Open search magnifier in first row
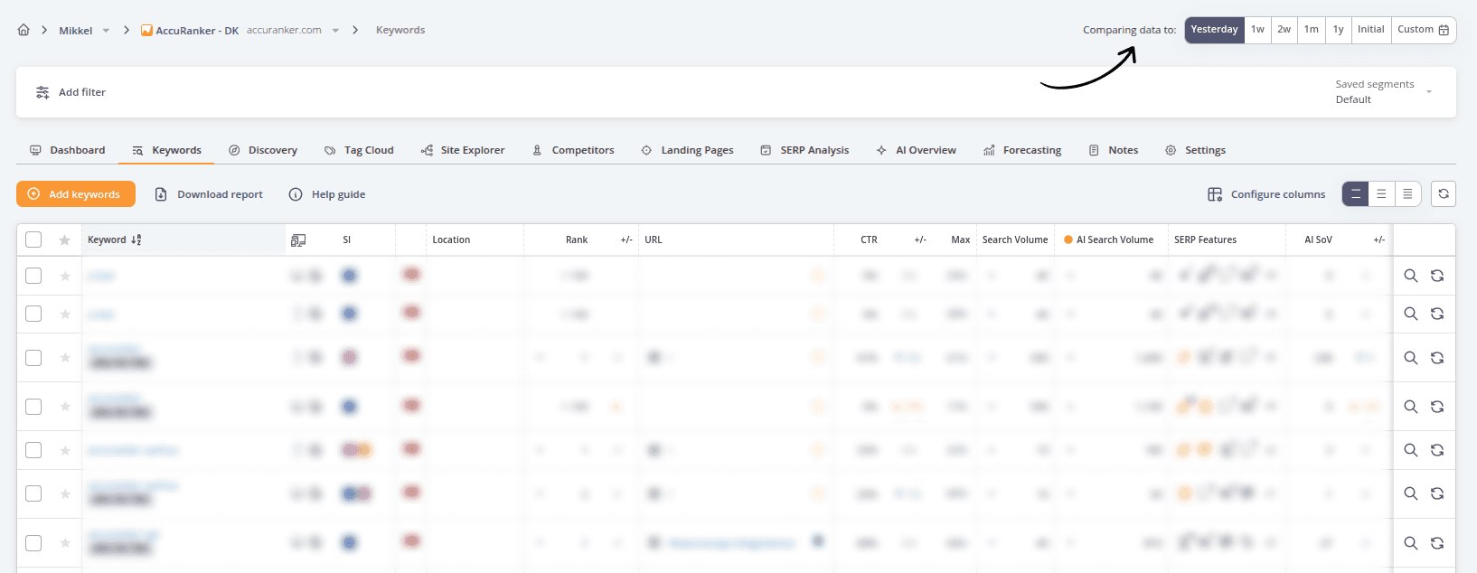 tap(1410, 276)
